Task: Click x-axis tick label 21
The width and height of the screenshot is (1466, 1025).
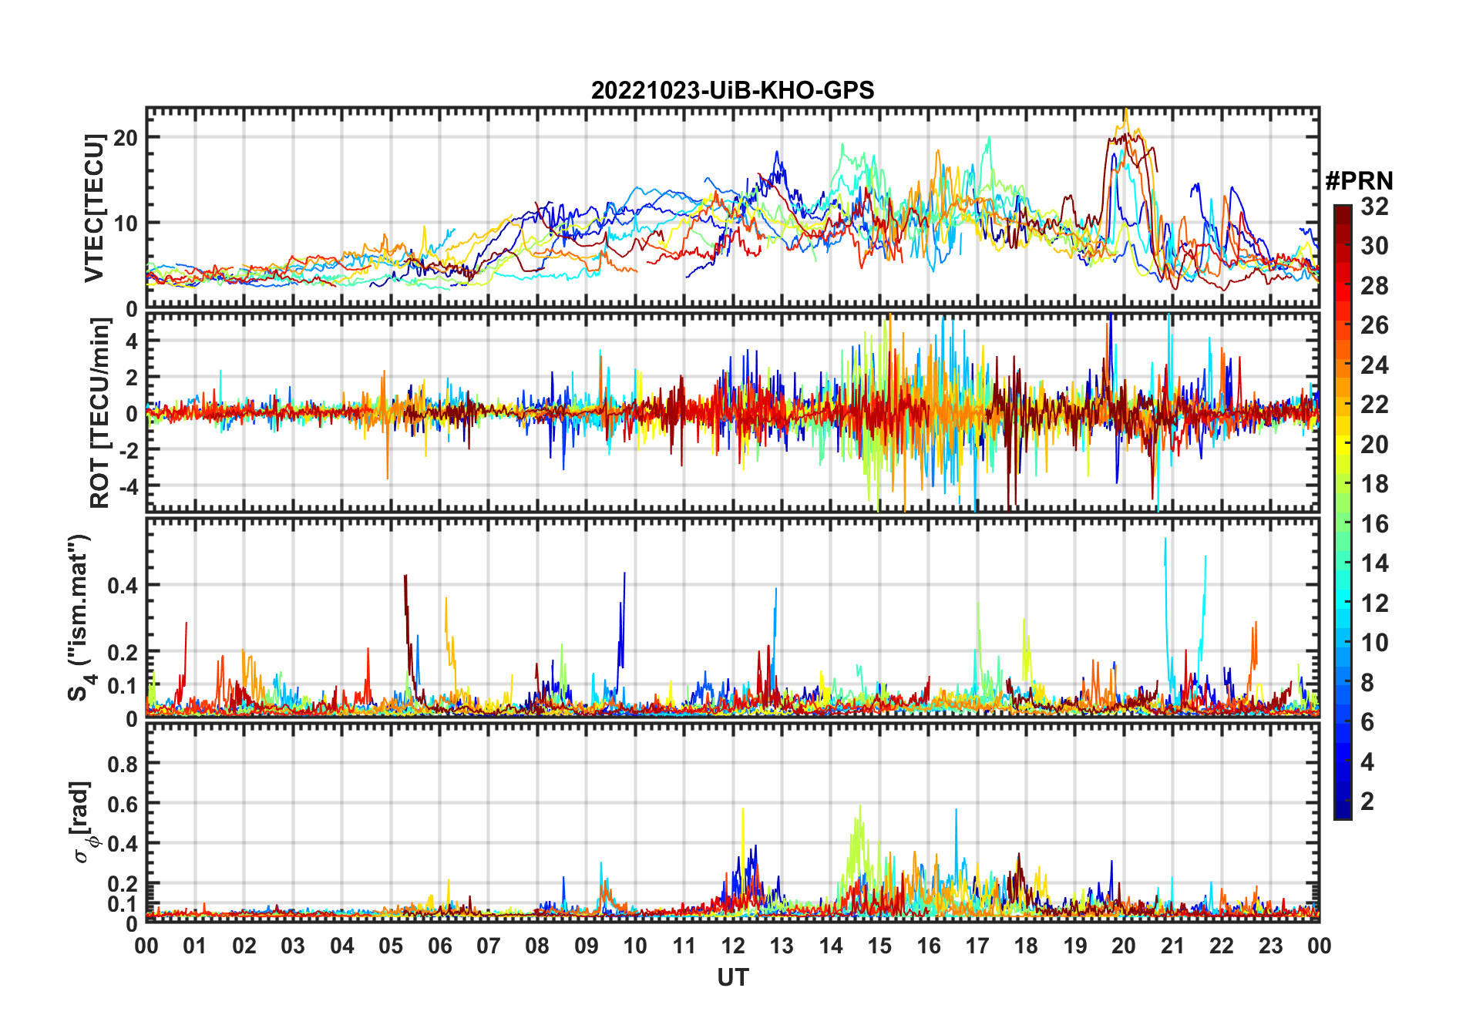Action: 1172,946
